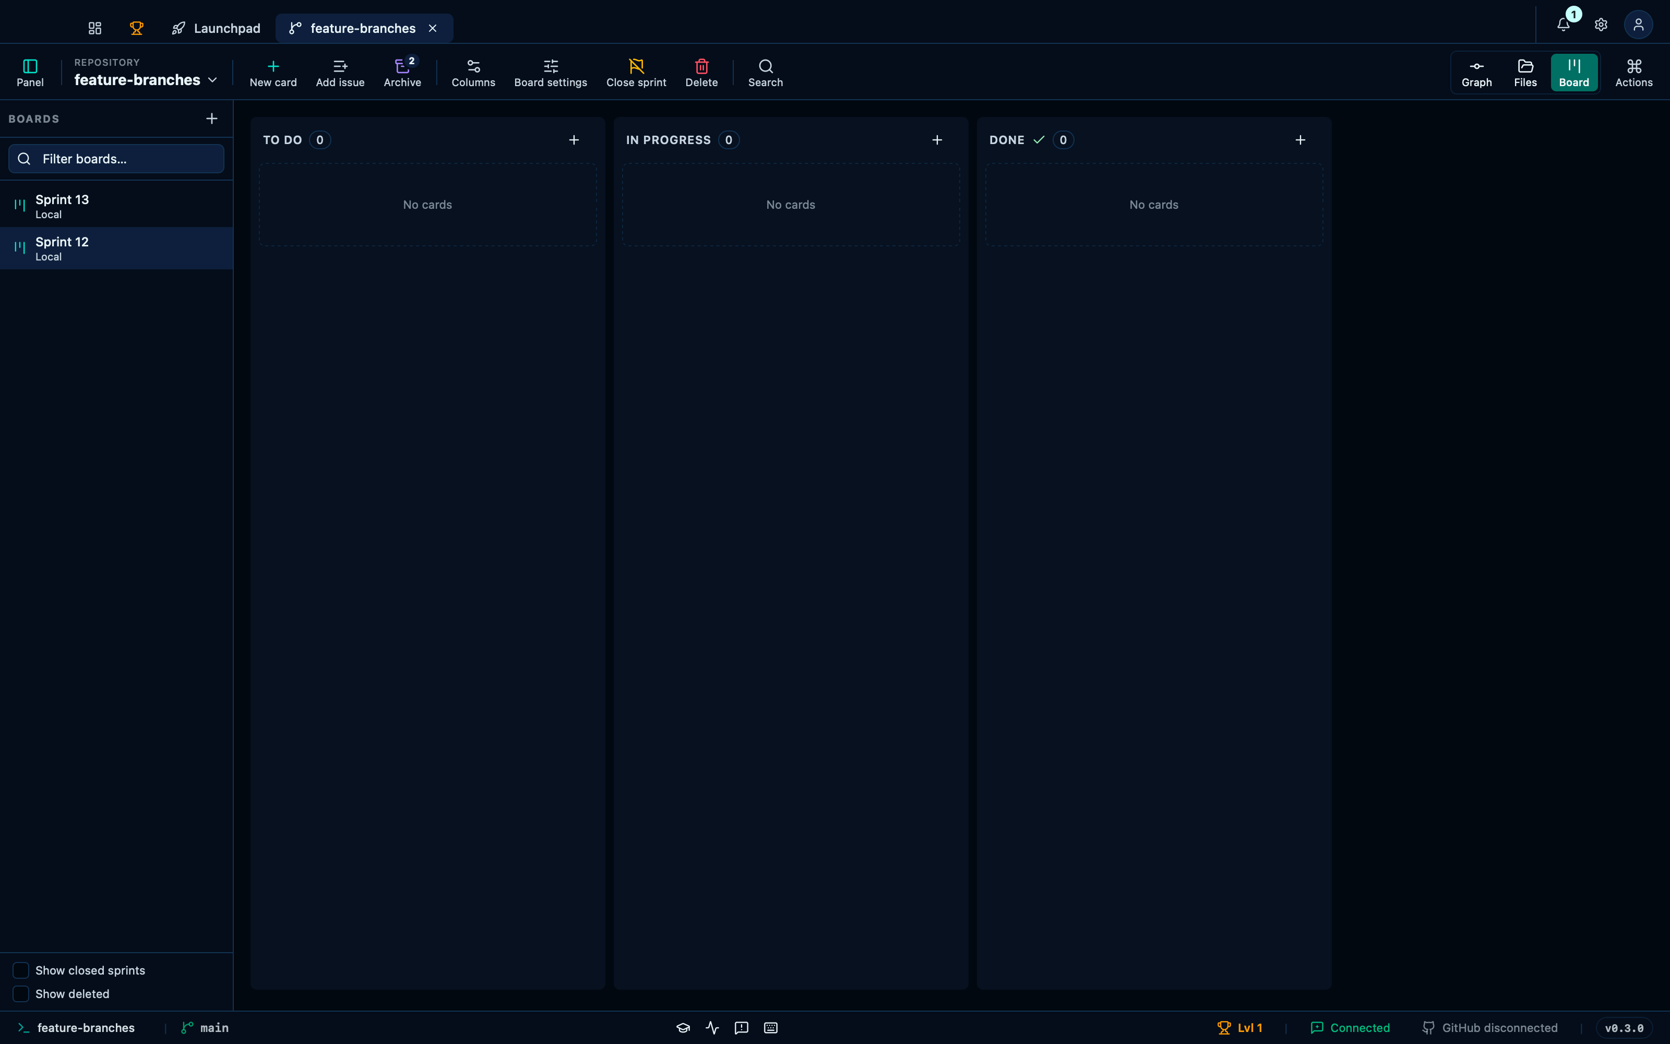Click the No cards area in DONE
The width and height of the screenshot is (1670, 1044).
[x=1154, y=205]
